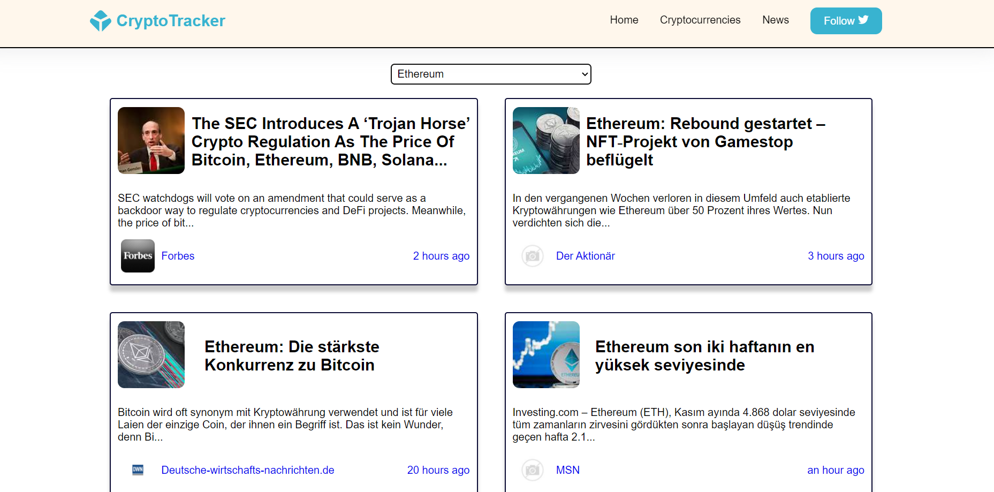Click the dropdown chevron on the coin selector

[582, 74]
